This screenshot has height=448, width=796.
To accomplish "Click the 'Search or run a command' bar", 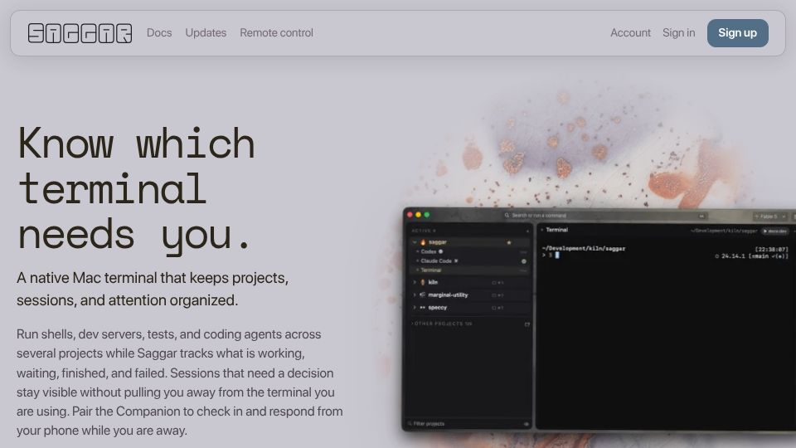I will [x=604, y=216].
